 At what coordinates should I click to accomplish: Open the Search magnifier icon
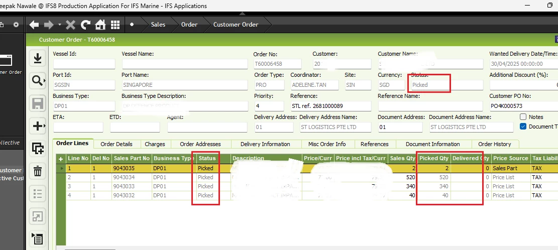38,80
